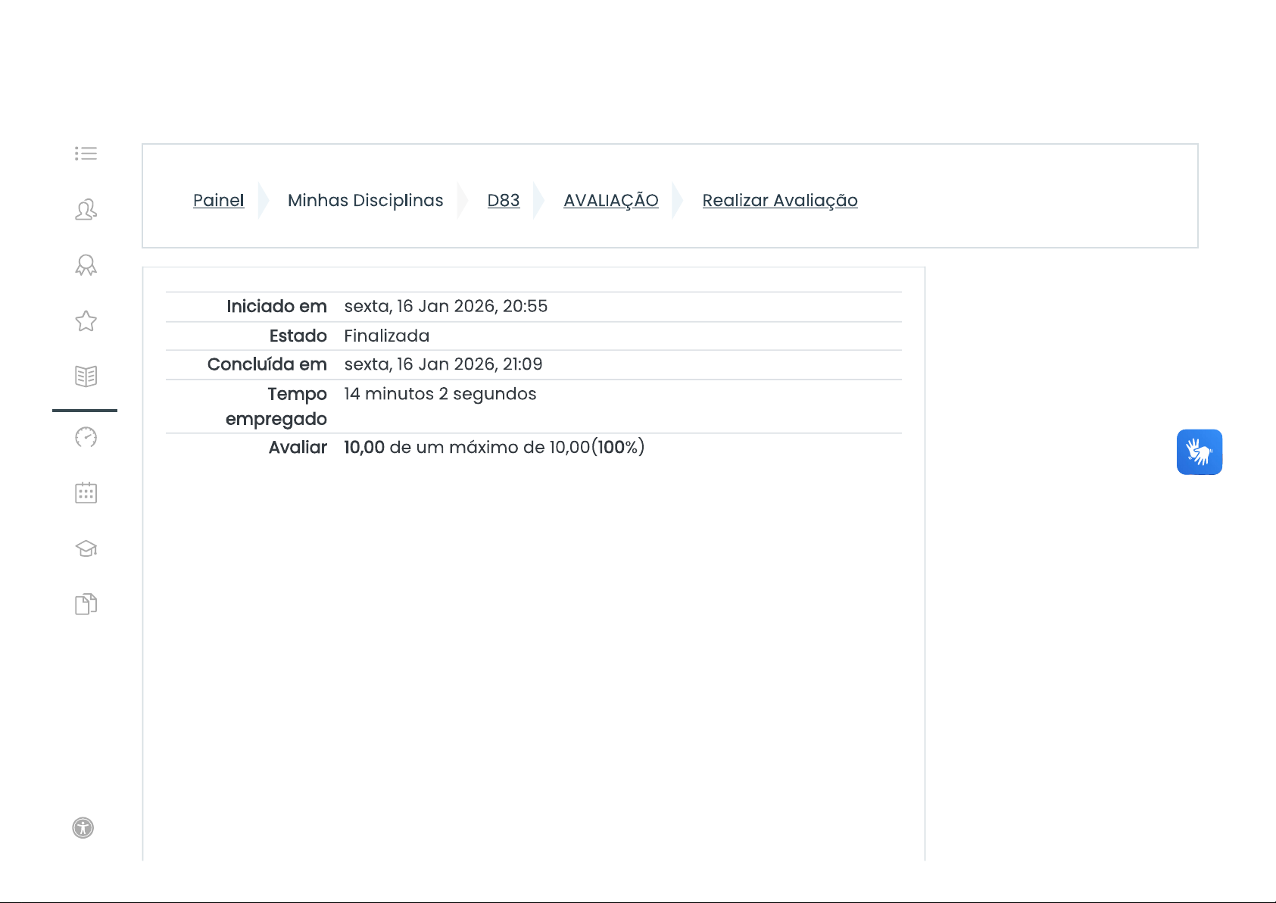Open the dashboard gauge icon
Viewport: 1276px width, 903px height.
point(86,437)
